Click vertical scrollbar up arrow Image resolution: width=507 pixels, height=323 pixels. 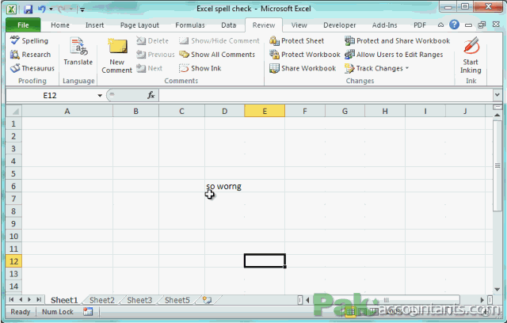[497, 115]
